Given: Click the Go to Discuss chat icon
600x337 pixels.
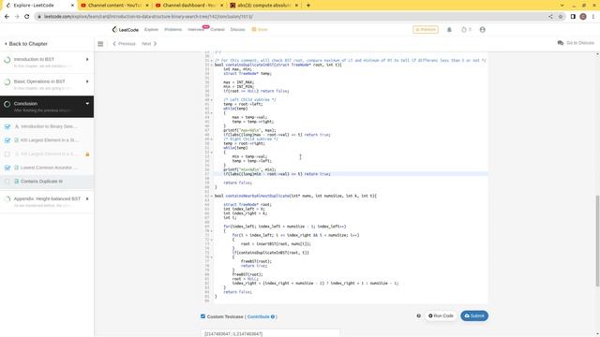Looking at the screenshot, I should point(561,43).
